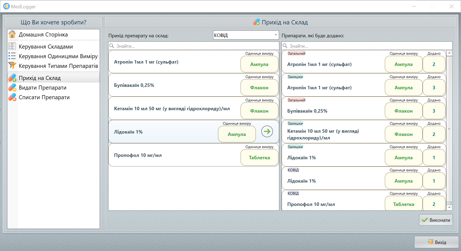Click green arrow to add Лідокаїн 1%
The image size is (461, 251).
click(267, 131)
